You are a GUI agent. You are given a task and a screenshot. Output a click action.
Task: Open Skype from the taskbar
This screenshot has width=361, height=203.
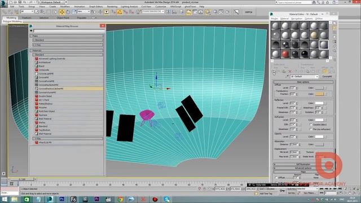167,199
